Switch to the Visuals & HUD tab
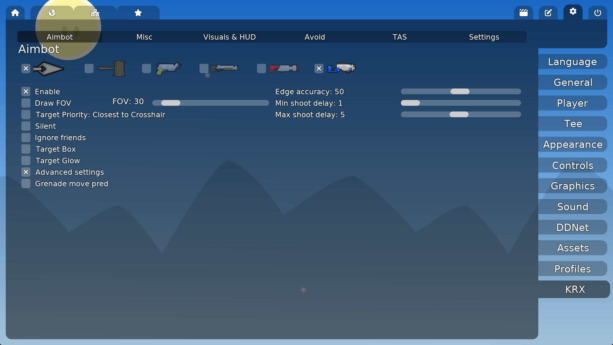The image size is (613, 345). coord(229,37)
